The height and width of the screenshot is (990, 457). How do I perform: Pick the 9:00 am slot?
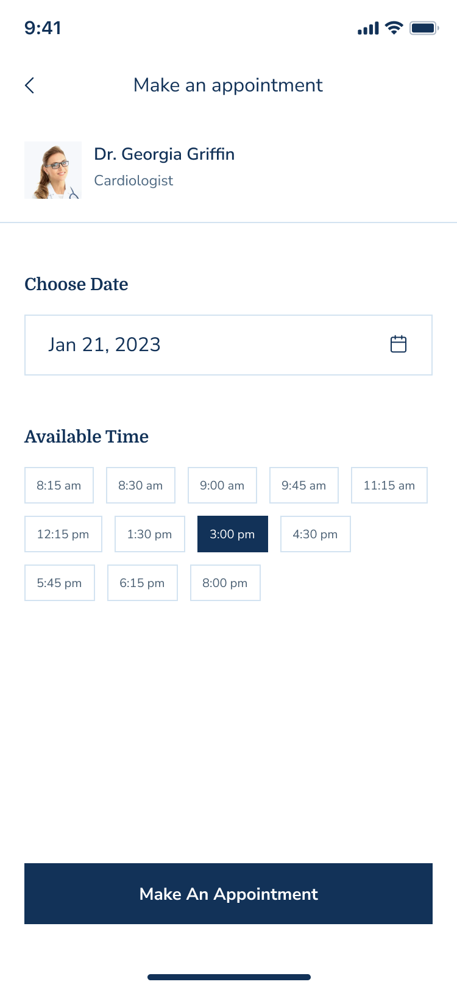pyautogui.click(x=222, y=485)
